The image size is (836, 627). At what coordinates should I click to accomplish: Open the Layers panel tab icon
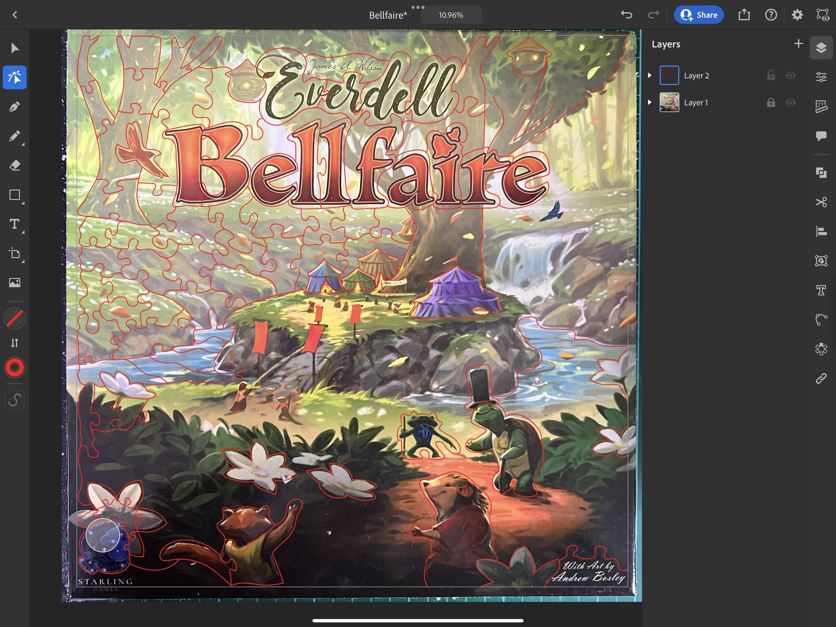click(x=821, y=48)
